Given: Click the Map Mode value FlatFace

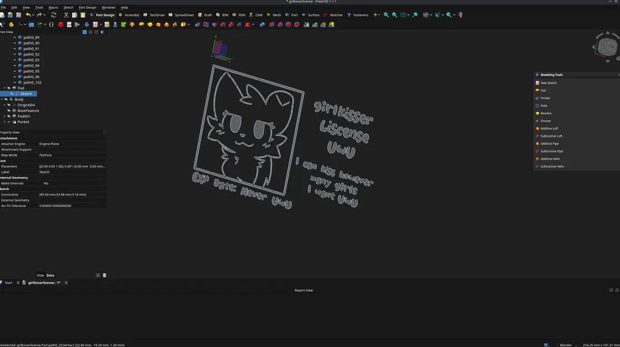Looking at the screenshot, I should click(72, 155).
